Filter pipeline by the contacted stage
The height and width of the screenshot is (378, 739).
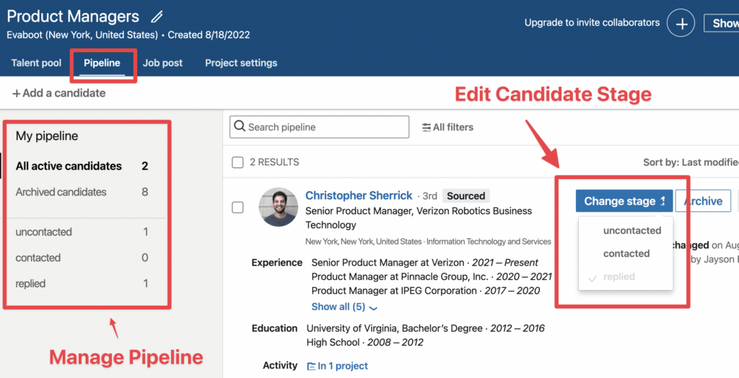click(x=82, y=258)
